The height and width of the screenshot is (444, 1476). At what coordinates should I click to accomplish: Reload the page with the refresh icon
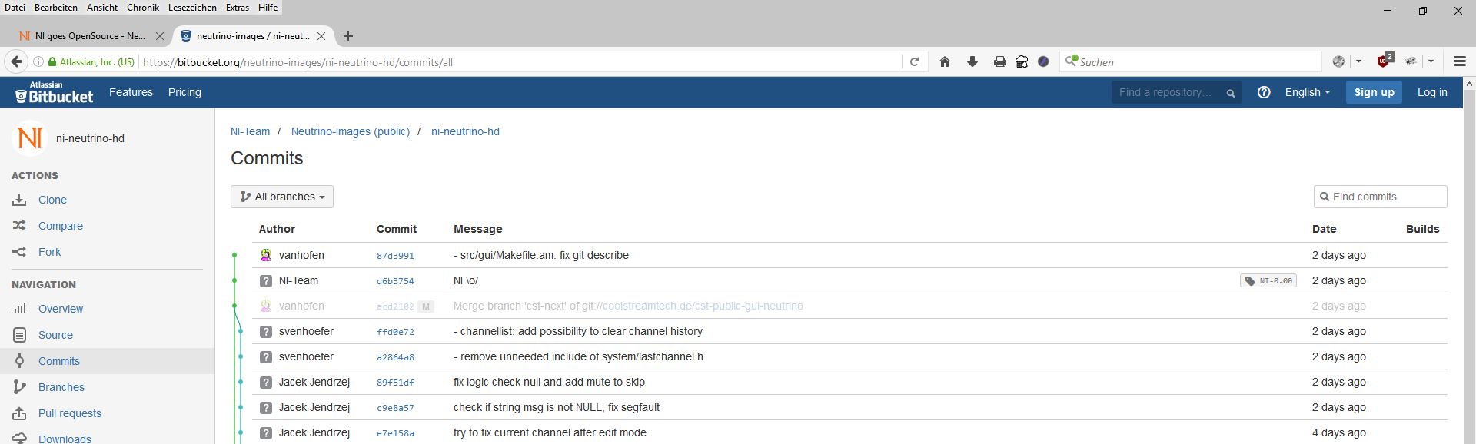(914, 62)
